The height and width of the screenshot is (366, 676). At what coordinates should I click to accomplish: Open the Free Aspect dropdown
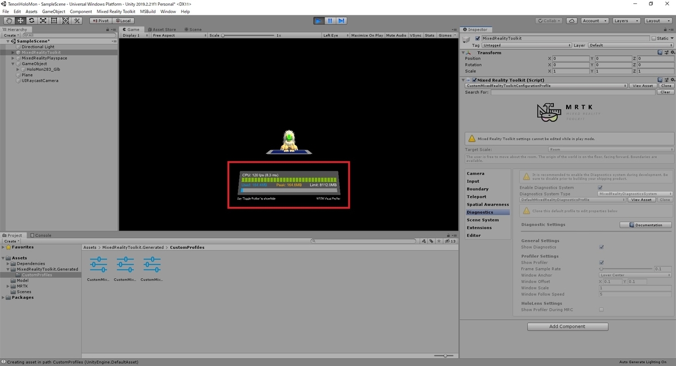[179, 35]
